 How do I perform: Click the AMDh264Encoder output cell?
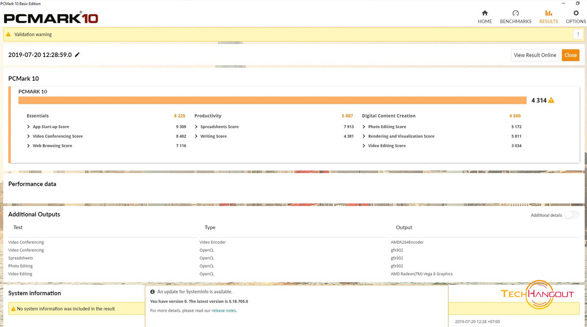(x=408, y=243)
